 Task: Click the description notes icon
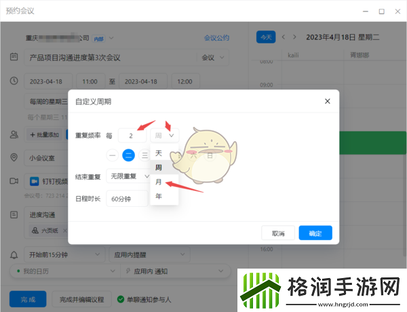14,214
